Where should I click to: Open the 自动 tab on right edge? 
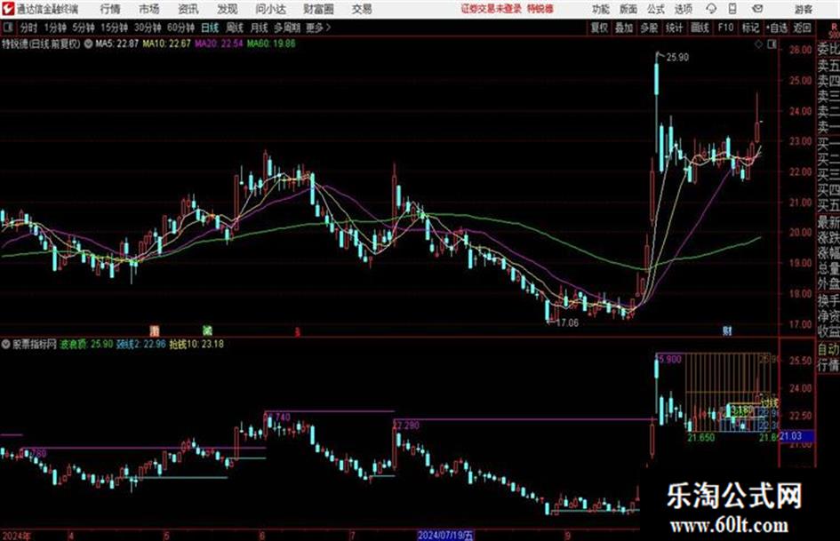(828, 349)
